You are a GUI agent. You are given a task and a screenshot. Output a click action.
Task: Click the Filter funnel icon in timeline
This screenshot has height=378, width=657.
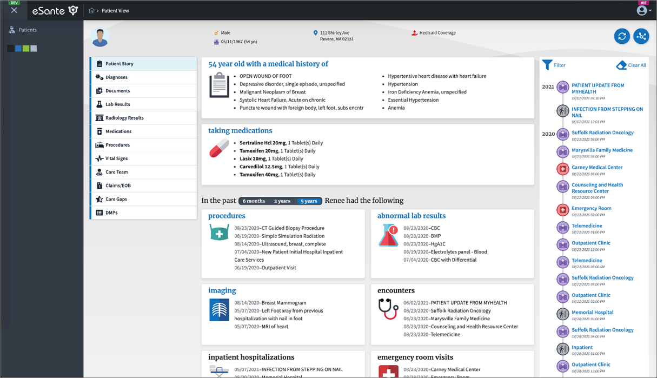pos(547,65)
